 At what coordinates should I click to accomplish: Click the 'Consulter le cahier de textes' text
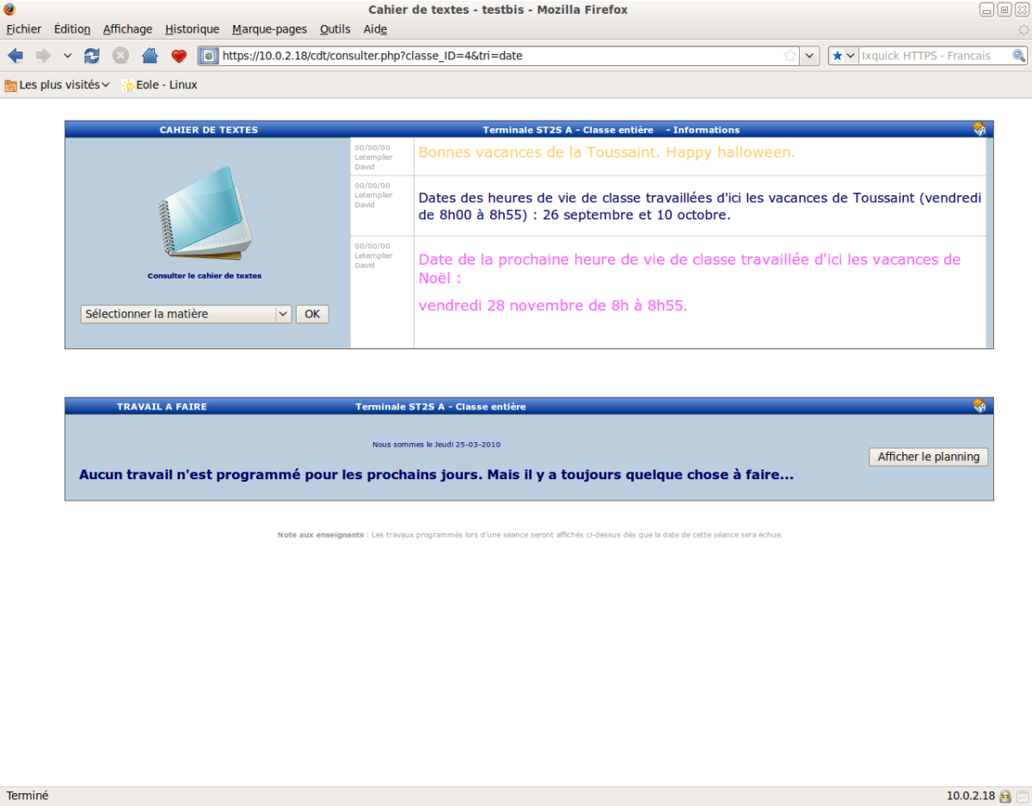(205, 276)
